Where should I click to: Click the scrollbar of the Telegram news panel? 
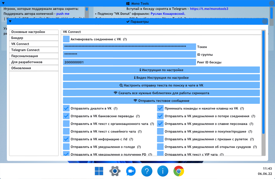coord(271,13)
